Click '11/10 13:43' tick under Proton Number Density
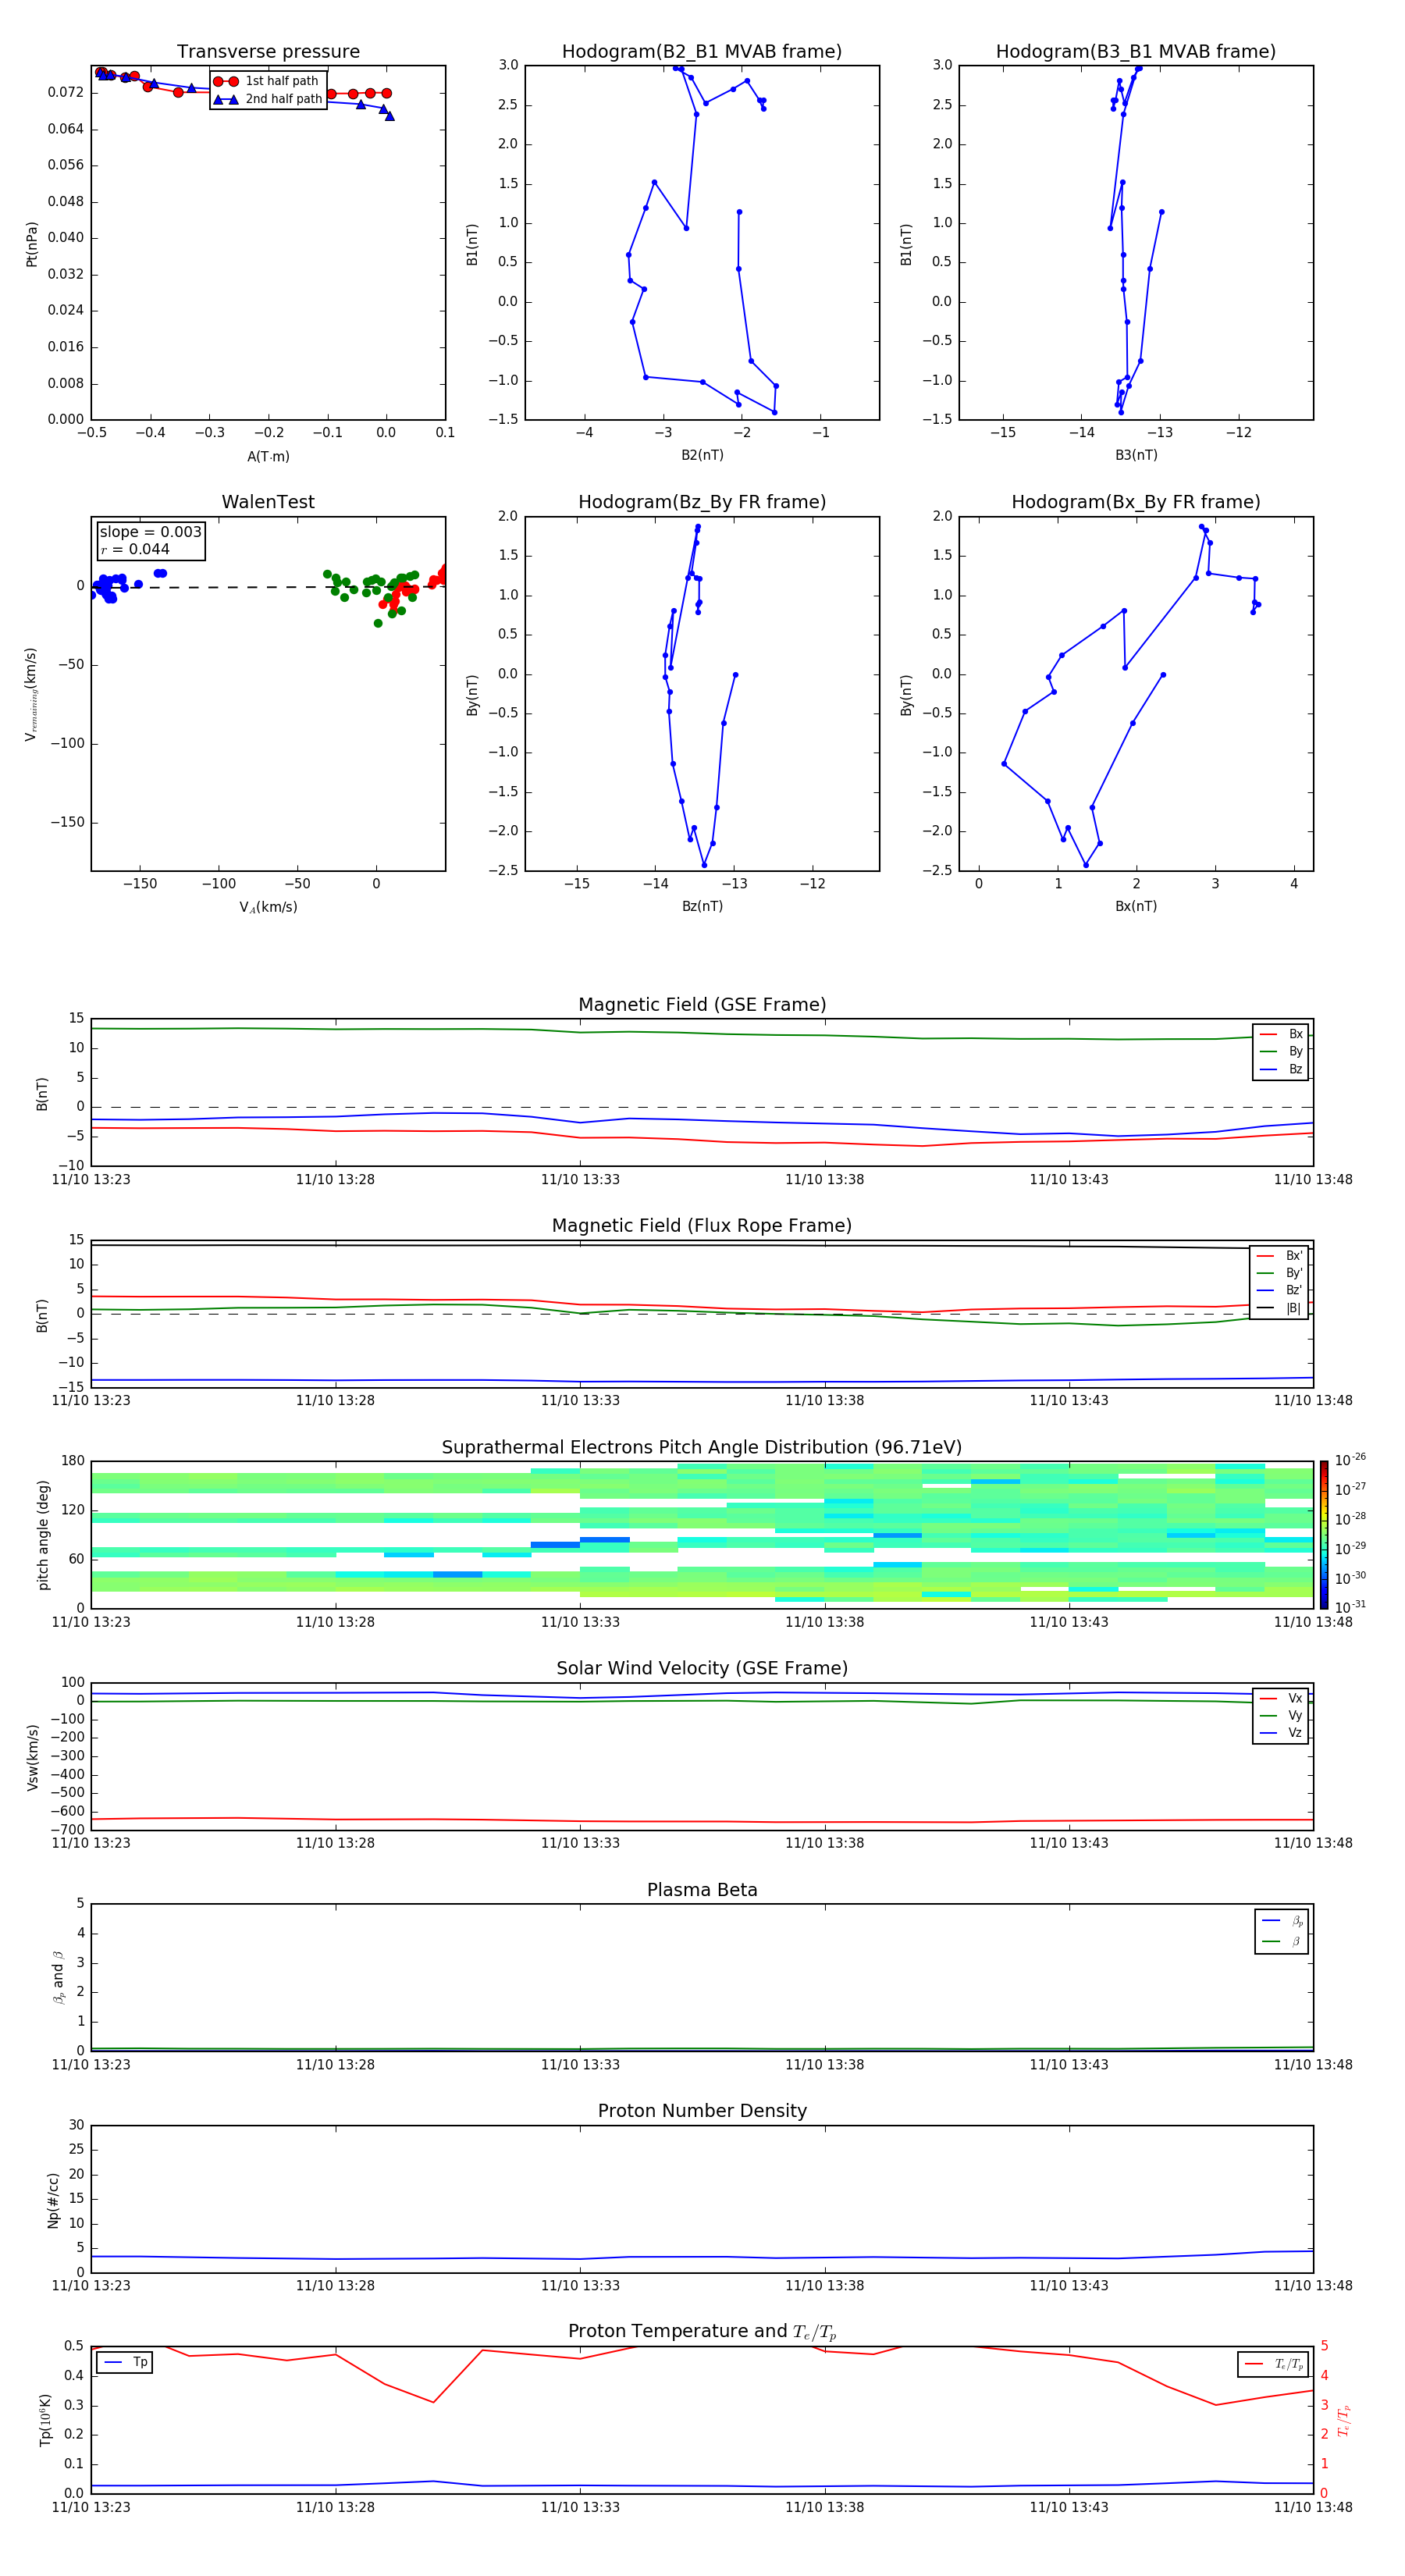 tap(1069, 2285)
